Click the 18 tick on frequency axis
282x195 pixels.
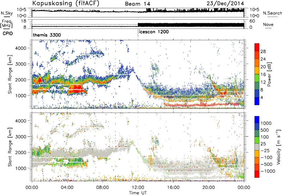click(x=23, y=21)
